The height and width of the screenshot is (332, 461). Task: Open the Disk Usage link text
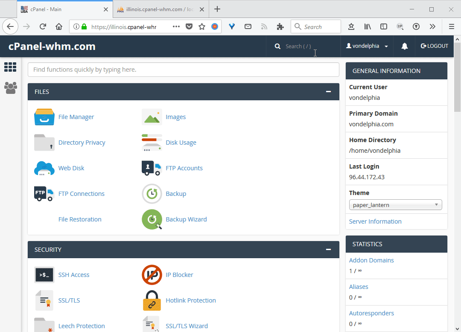pyautogui.click(x=181, y=143)
